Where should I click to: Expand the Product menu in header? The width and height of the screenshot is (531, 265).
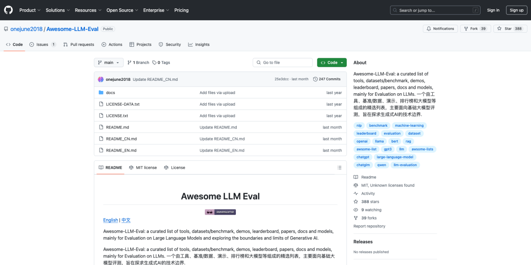click(x=30, y=10)
